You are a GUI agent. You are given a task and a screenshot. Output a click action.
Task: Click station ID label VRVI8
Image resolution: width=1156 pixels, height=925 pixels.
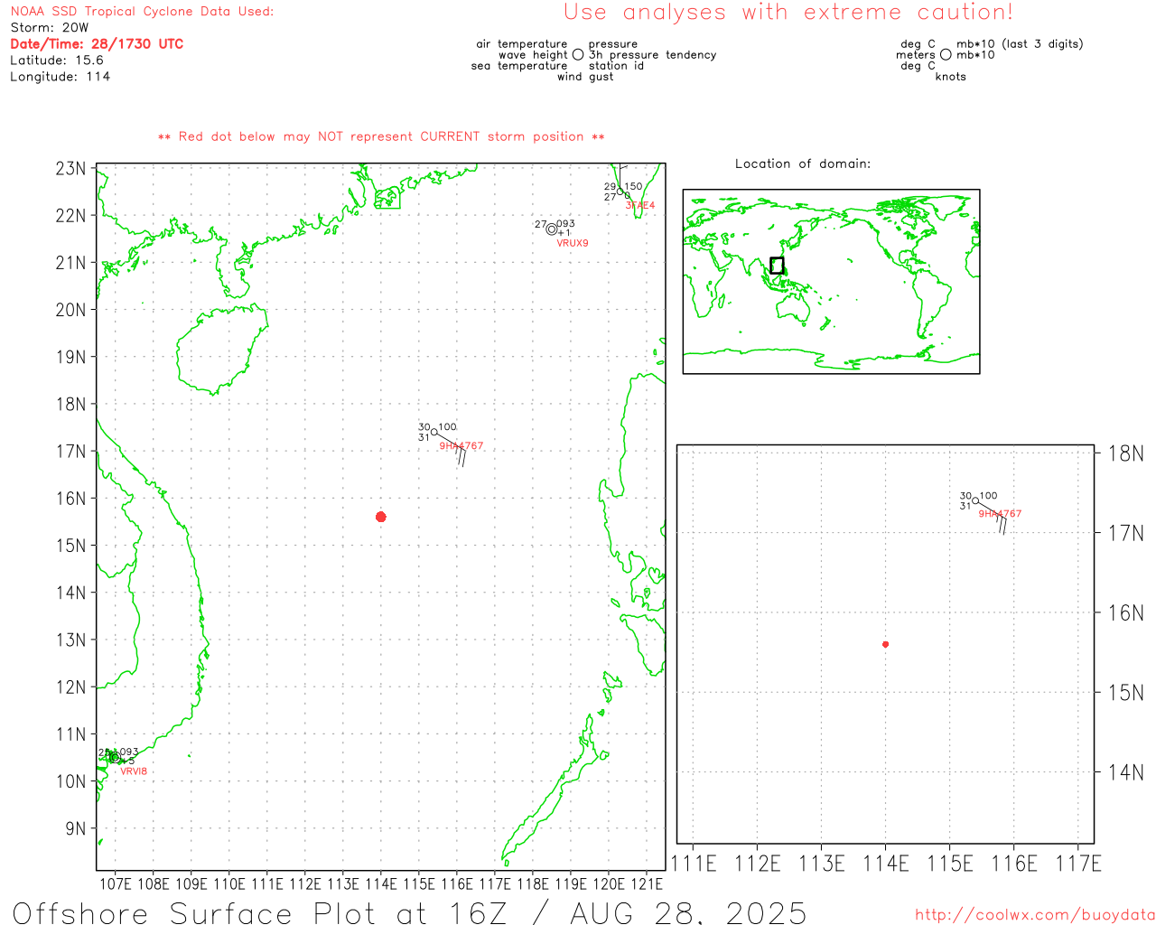click(134, 771)
